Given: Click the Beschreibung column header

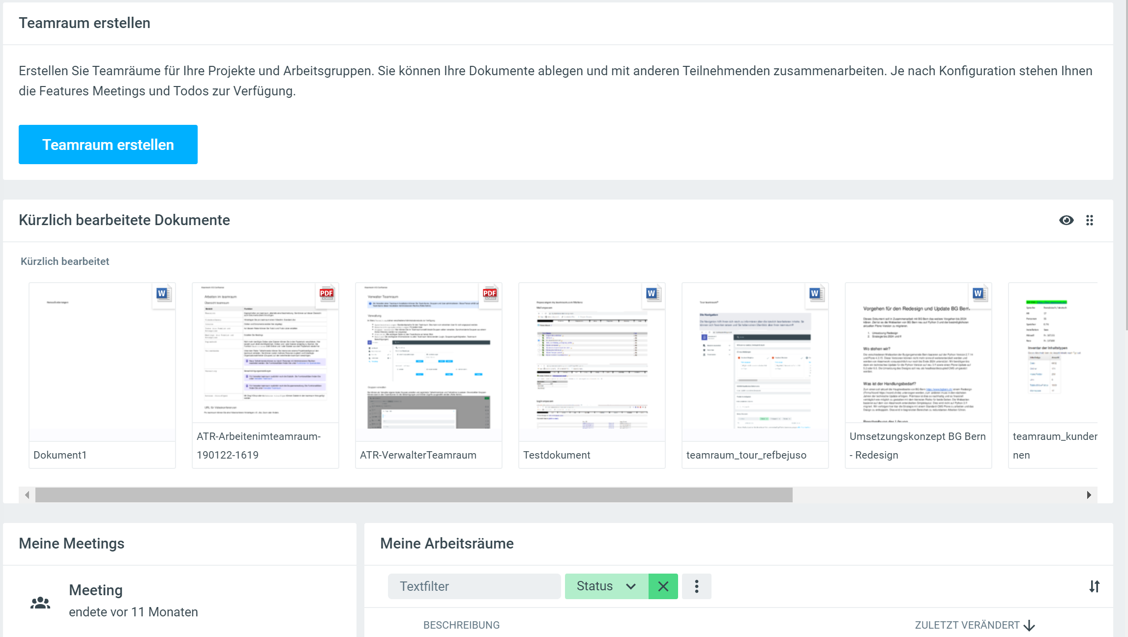Looking at the screenshot, I should coord(461,625).
